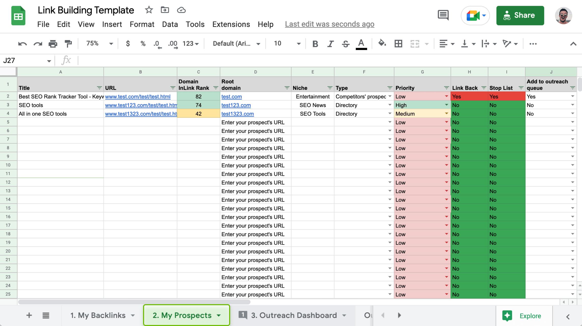Click the Share button
Viewport: 582px width, 326px height.
[520, 15]
